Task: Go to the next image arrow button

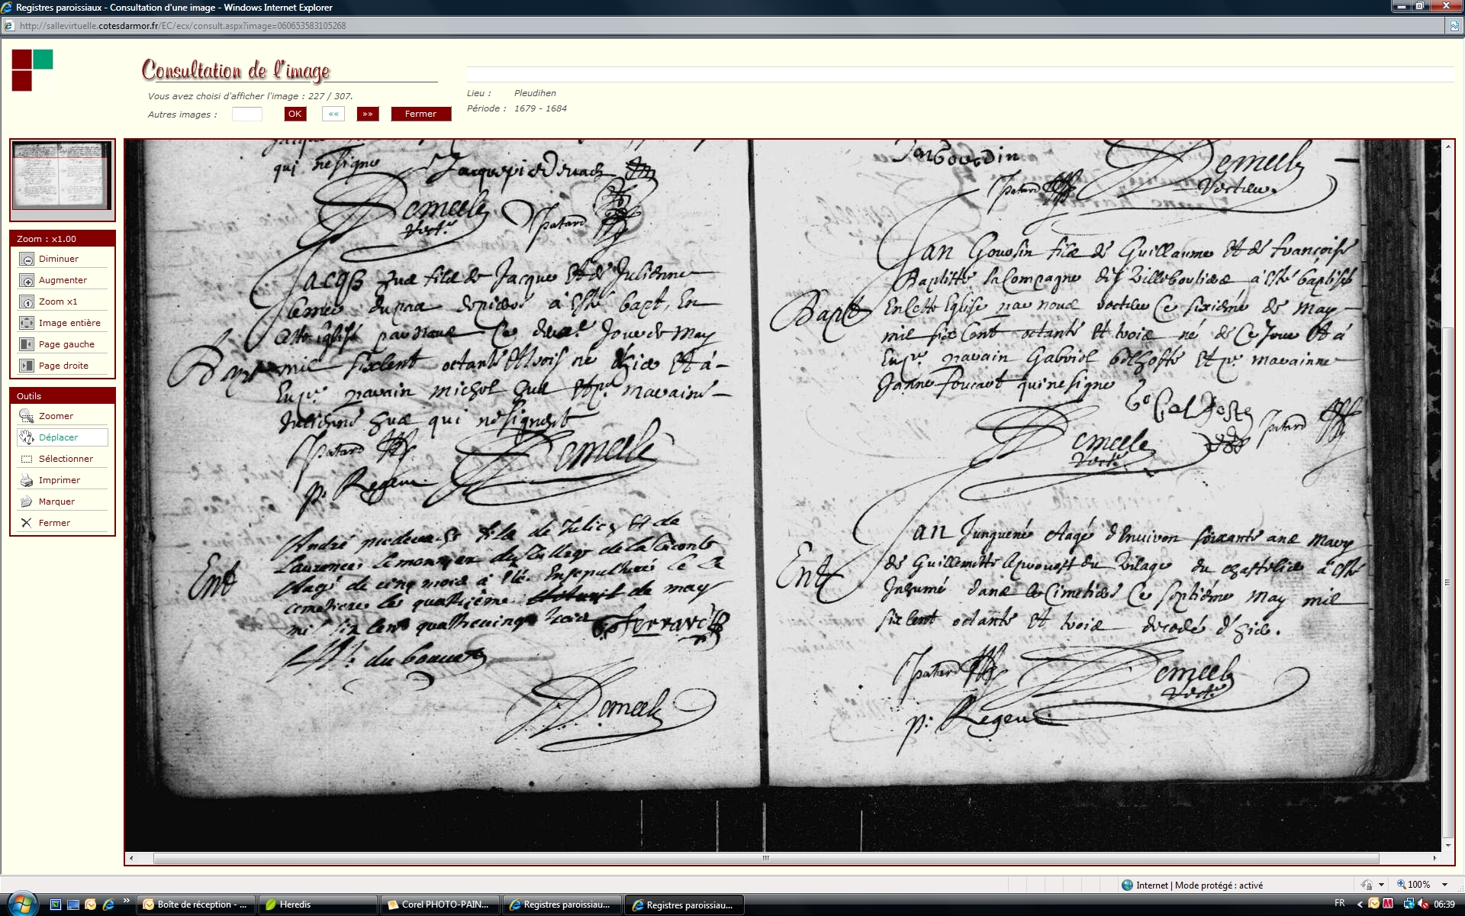Action: [x=368, y=114]
